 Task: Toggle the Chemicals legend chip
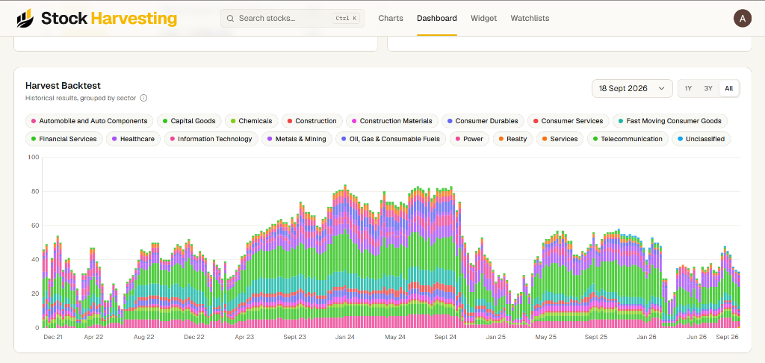point(252,121)
